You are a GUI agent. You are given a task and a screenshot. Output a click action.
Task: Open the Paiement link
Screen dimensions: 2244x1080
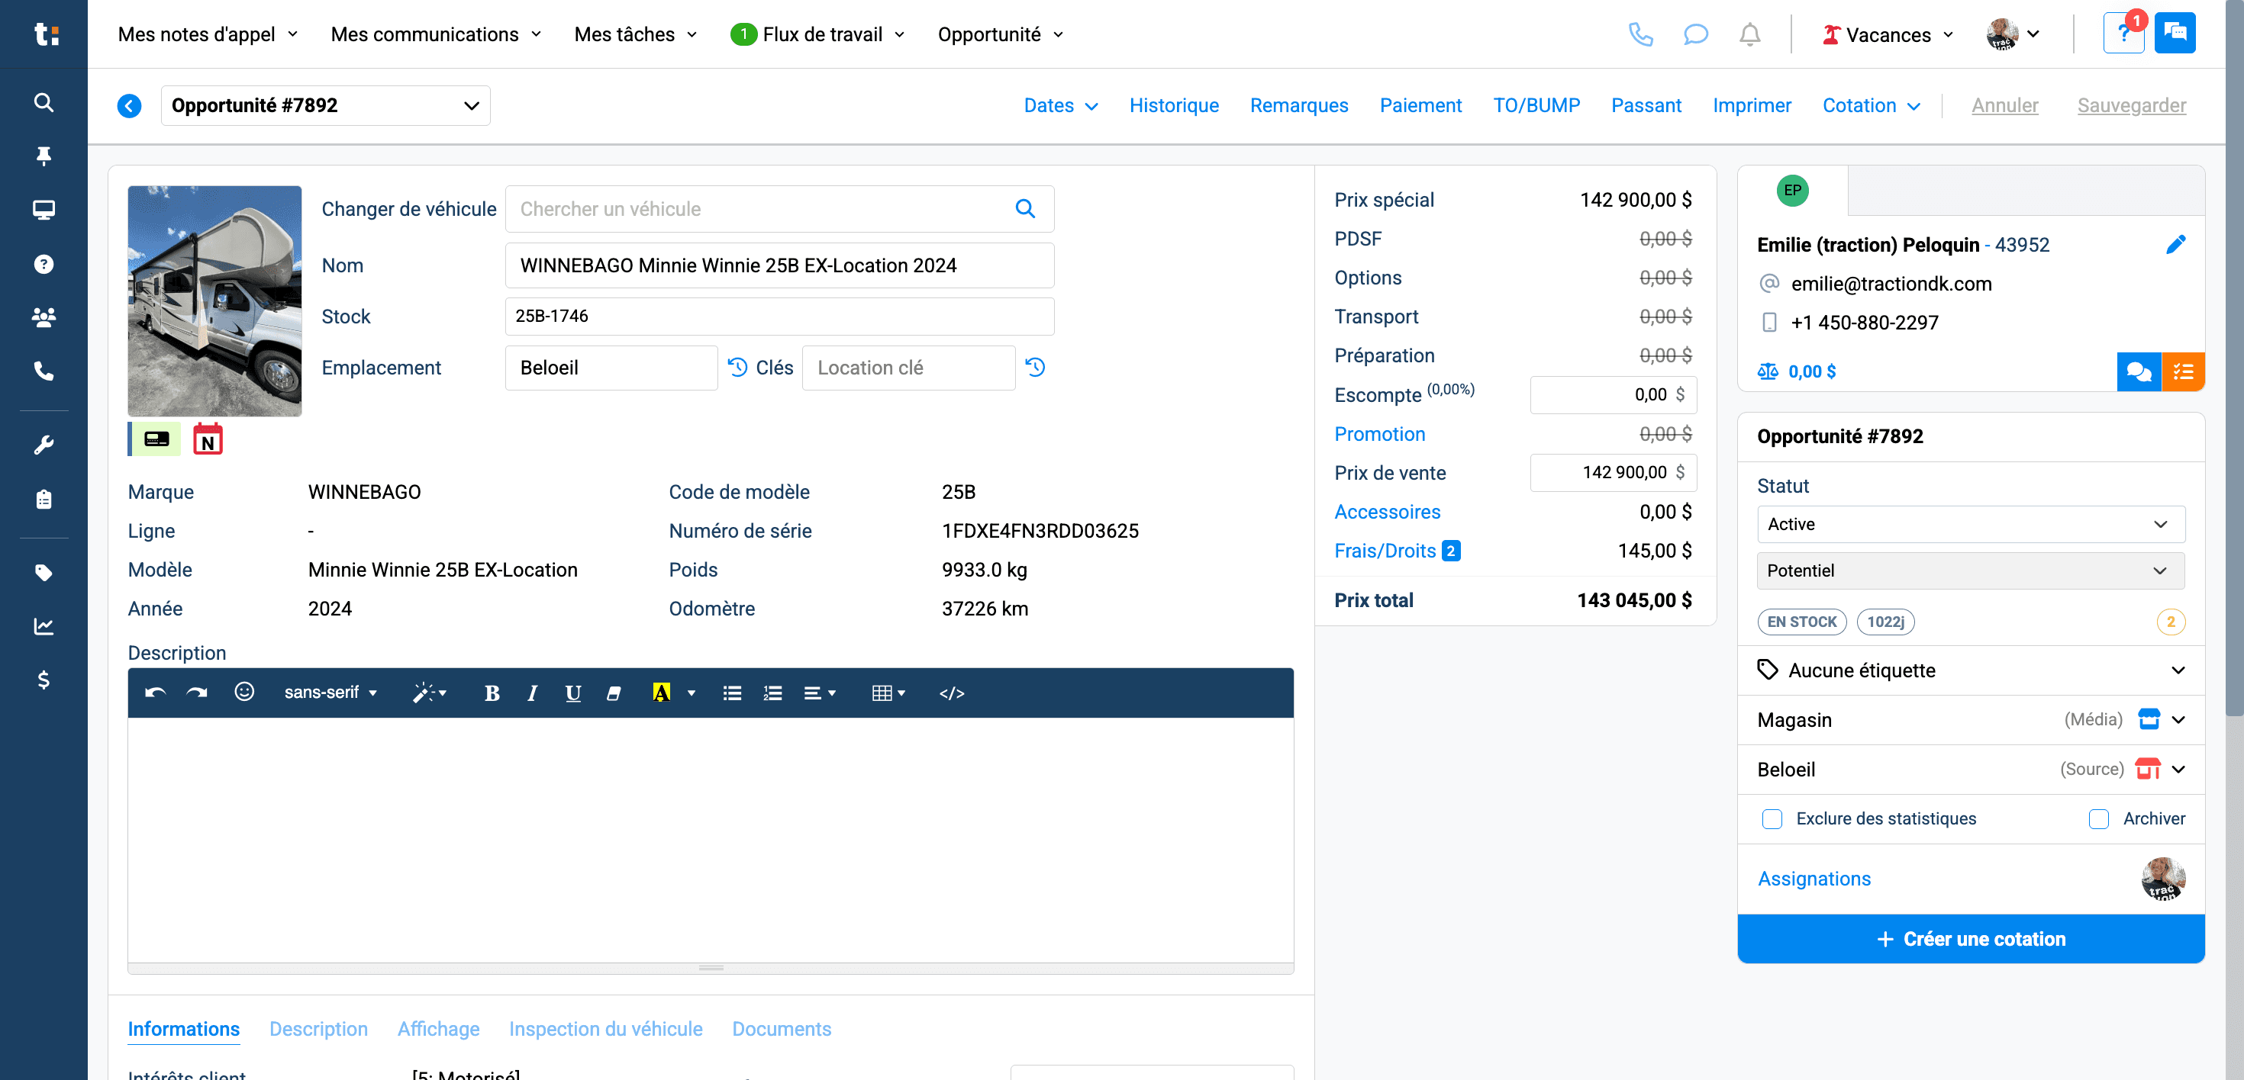point(1420,106)
